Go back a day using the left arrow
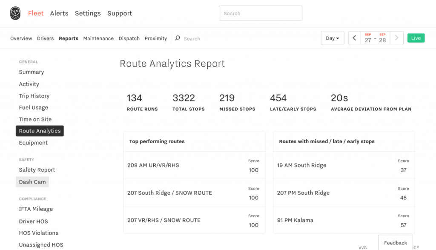436x250 pixels. [354, 38]
